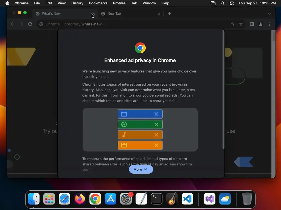
Task: Click the Chrome site info chip
Action: click(50, 24)
